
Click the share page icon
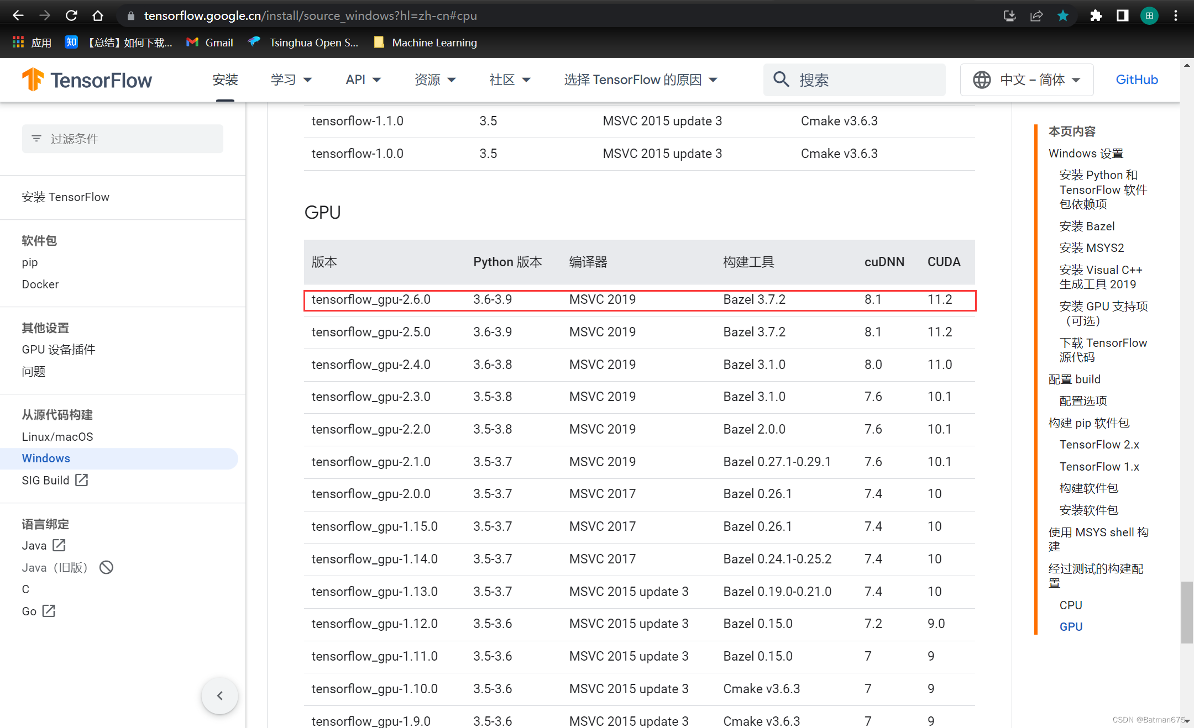coord(1036,15)
